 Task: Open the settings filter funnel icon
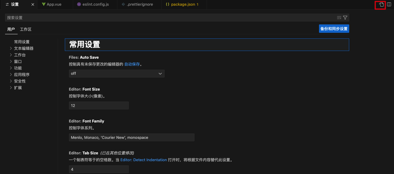tap(345, 18)
